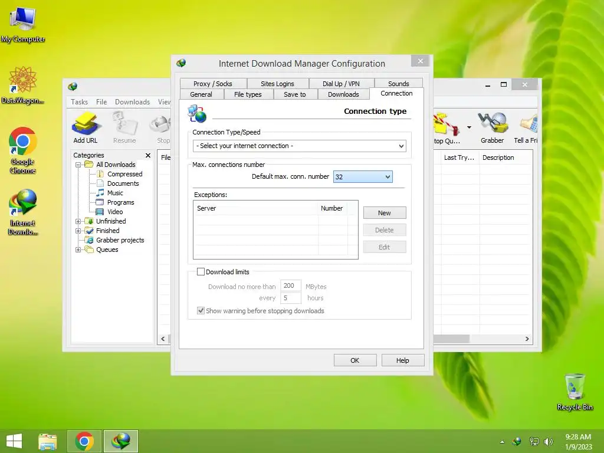This screenshot has height=453, width=604.
Task: Open the Downloads menu in IDM
Action: pos(132,101)
